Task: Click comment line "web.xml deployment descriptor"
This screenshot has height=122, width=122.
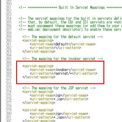Action: (70, 30)
